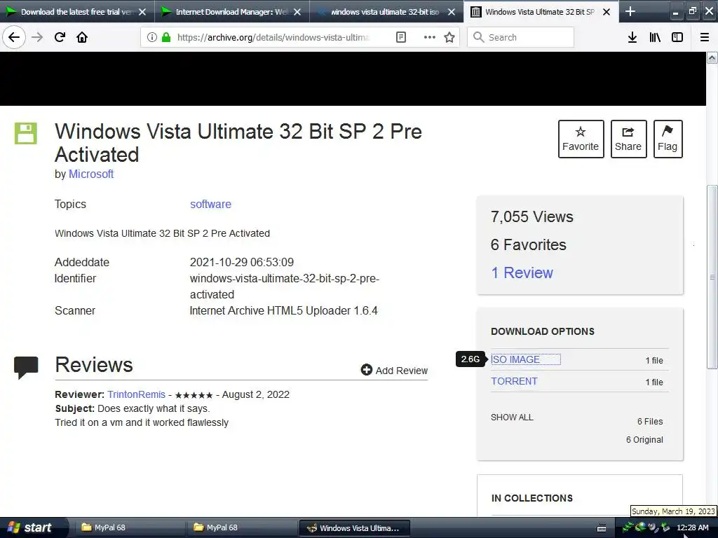Show site information icon in address bar

(152, 37)
